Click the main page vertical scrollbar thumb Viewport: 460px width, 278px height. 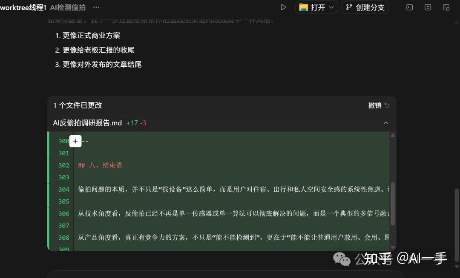(457, 225)
